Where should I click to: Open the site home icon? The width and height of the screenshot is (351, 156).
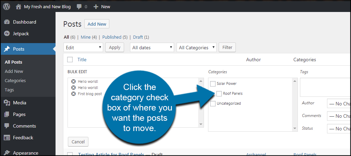pos(19,7)
